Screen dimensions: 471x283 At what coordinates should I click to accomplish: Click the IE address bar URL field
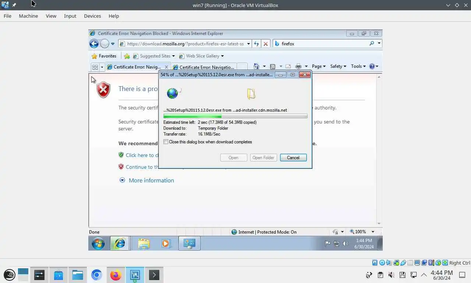(185, 43)
